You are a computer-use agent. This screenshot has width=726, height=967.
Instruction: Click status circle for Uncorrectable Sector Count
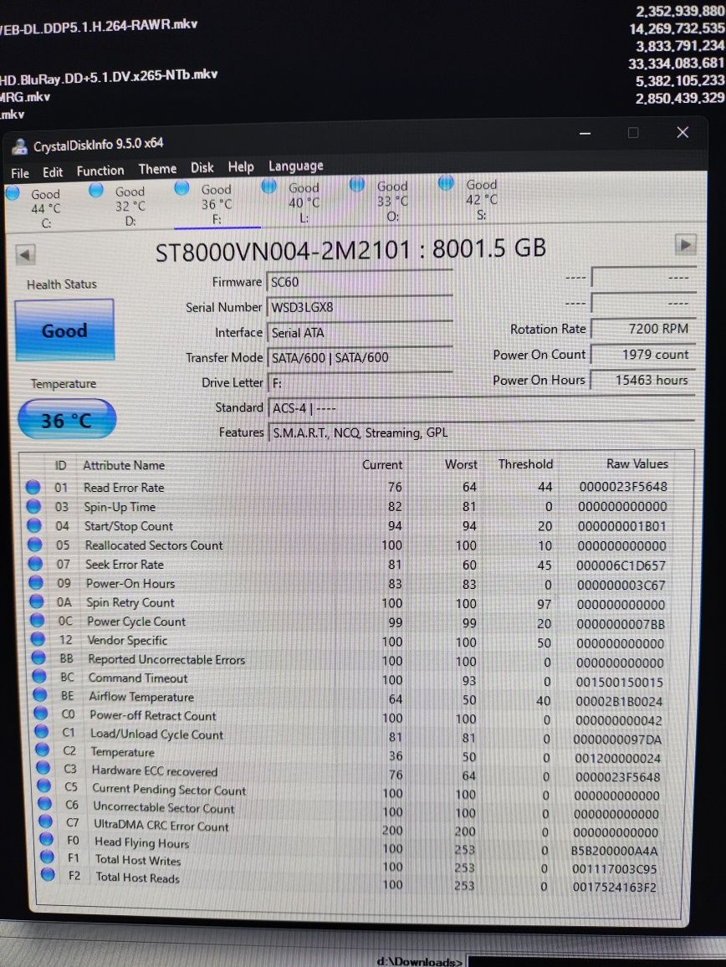tap(44, 804)
